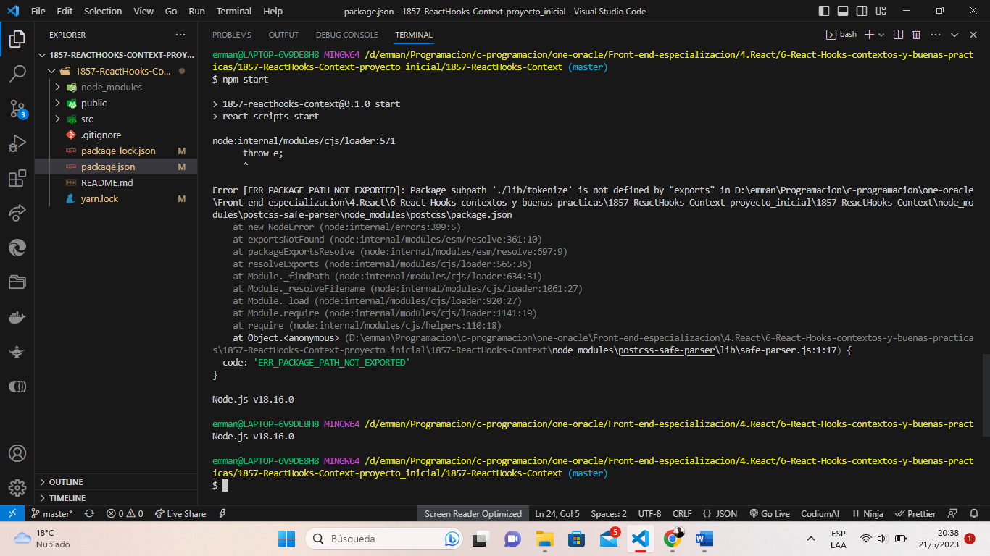Click Prettier in status bar

click(915, 513)
